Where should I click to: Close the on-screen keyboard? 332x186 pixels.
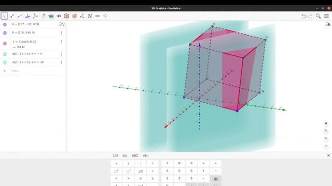coord(328,156)
